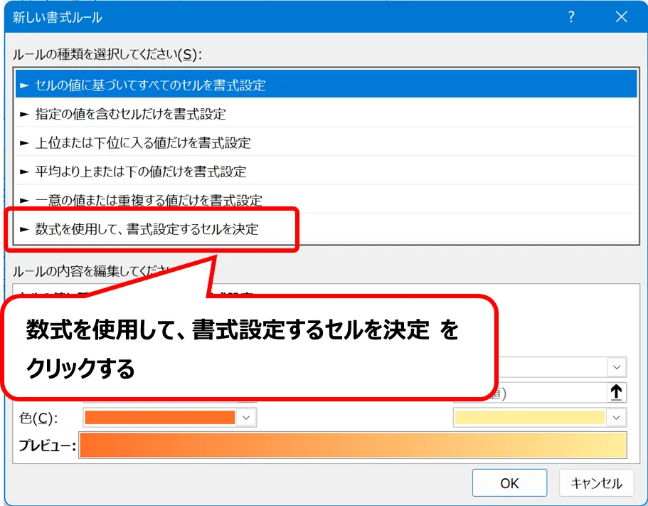Click the red callout instruction text box

tap(248, 347)
